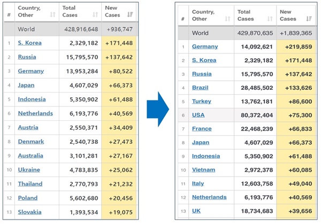Open Germany link in right table

pyautogui.click(x=205, y=47)
